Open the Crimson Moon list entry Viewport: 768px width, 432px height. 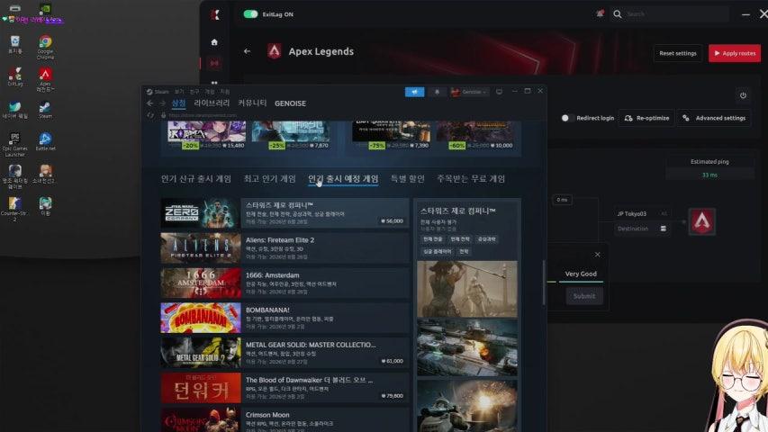point(285,419)
